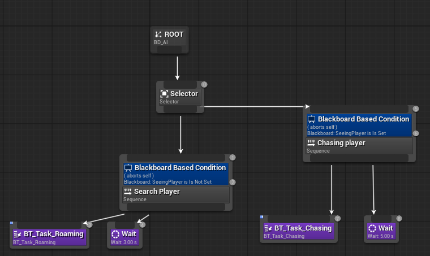
Task: Click the ROOT node branch icon
Action: point(158,34)
